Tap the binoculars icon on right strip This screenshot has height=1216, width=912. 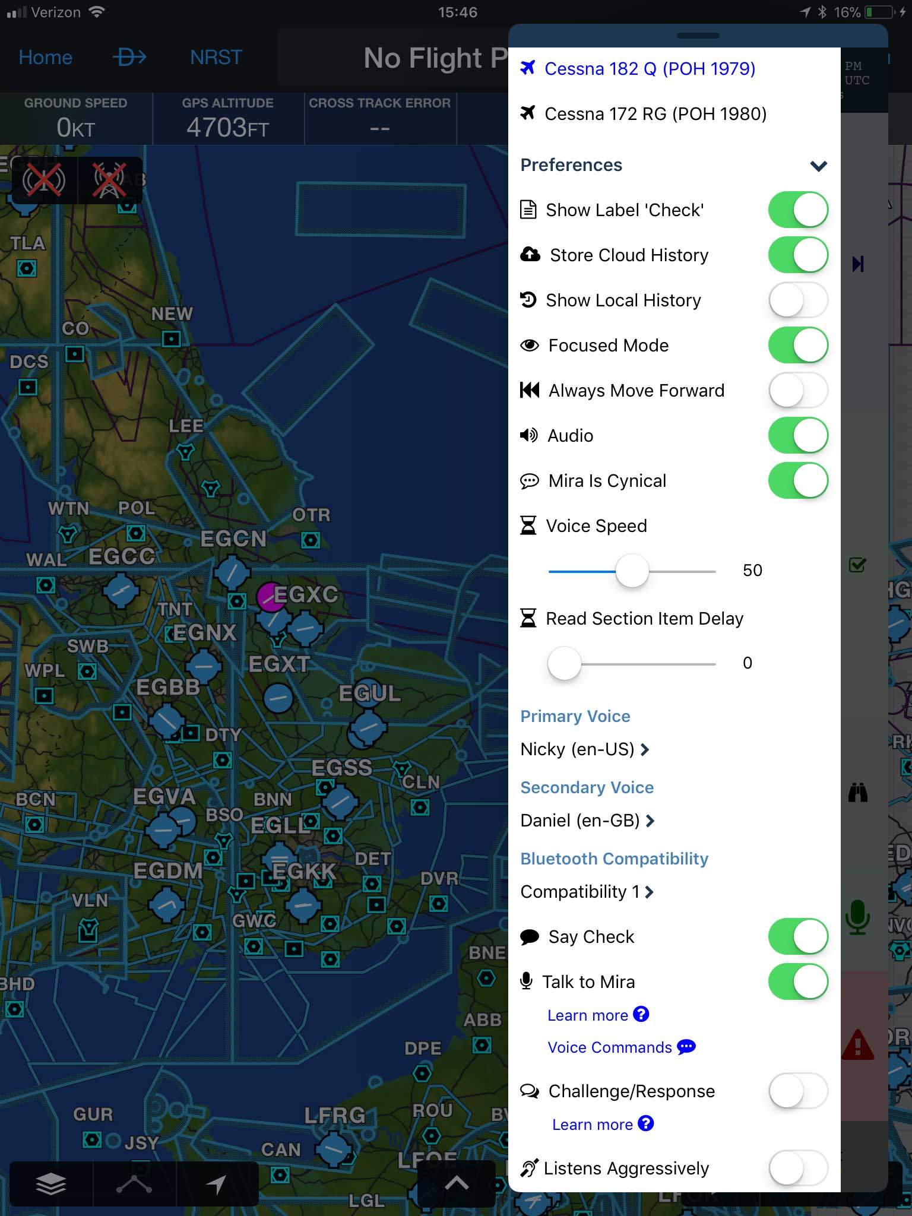coord(858,792)
